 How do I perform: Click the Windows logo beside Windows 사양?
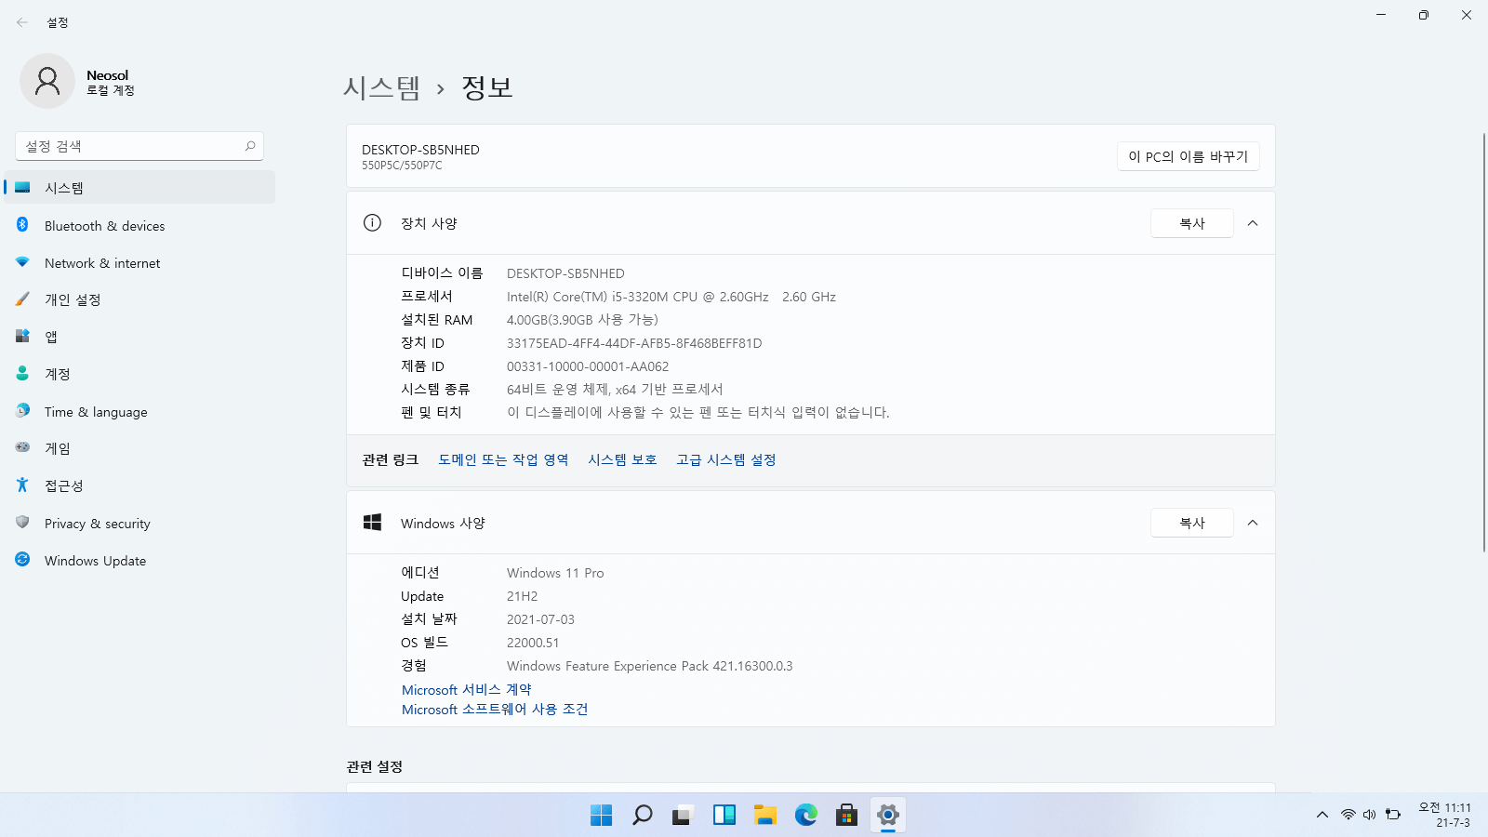coord(372,523)
